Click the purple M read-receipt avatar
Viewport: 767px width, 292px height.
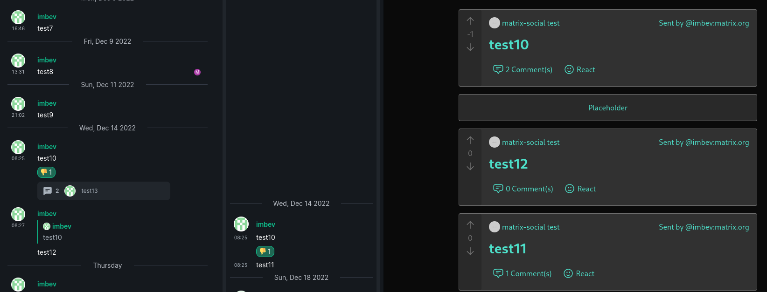tap(197, 72)
